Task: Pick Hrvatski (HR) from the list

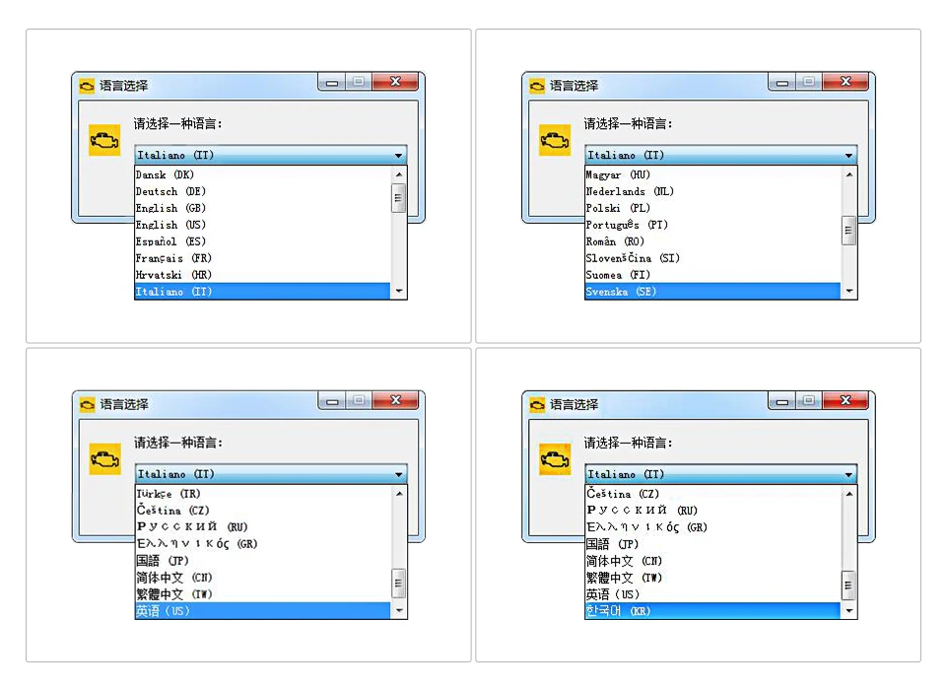Action: pyautogui.click(x=263, y=275)
